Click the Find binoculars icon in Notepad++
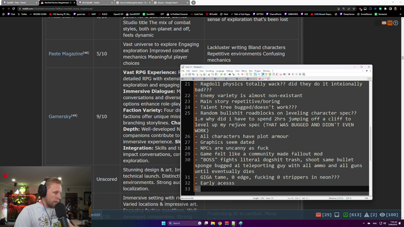Screen dimensions: 404x227 [230, 74]
